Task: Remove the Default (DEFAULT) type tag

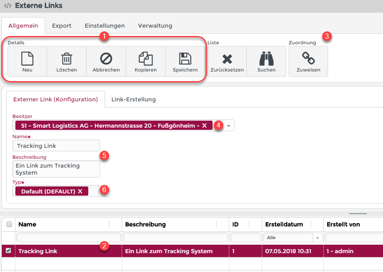Action: tap(80, 191)
